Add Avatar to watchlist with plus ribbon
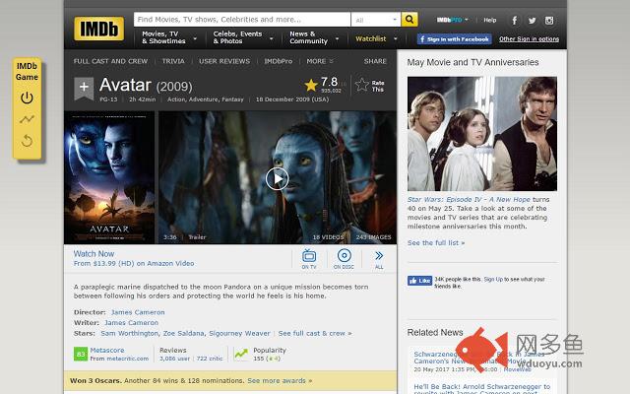This screenshot has width=630, height=394. (x=84, y=88)
